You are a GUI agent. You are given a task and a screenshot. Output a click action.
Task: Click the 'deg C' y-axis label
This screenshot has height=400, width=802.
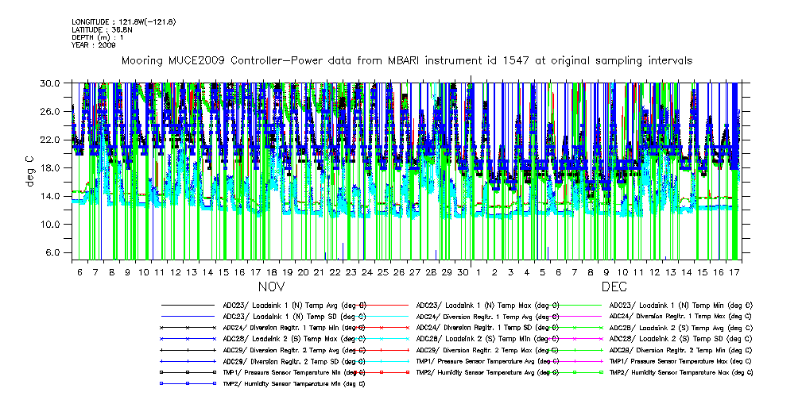(x=31, y=170)
